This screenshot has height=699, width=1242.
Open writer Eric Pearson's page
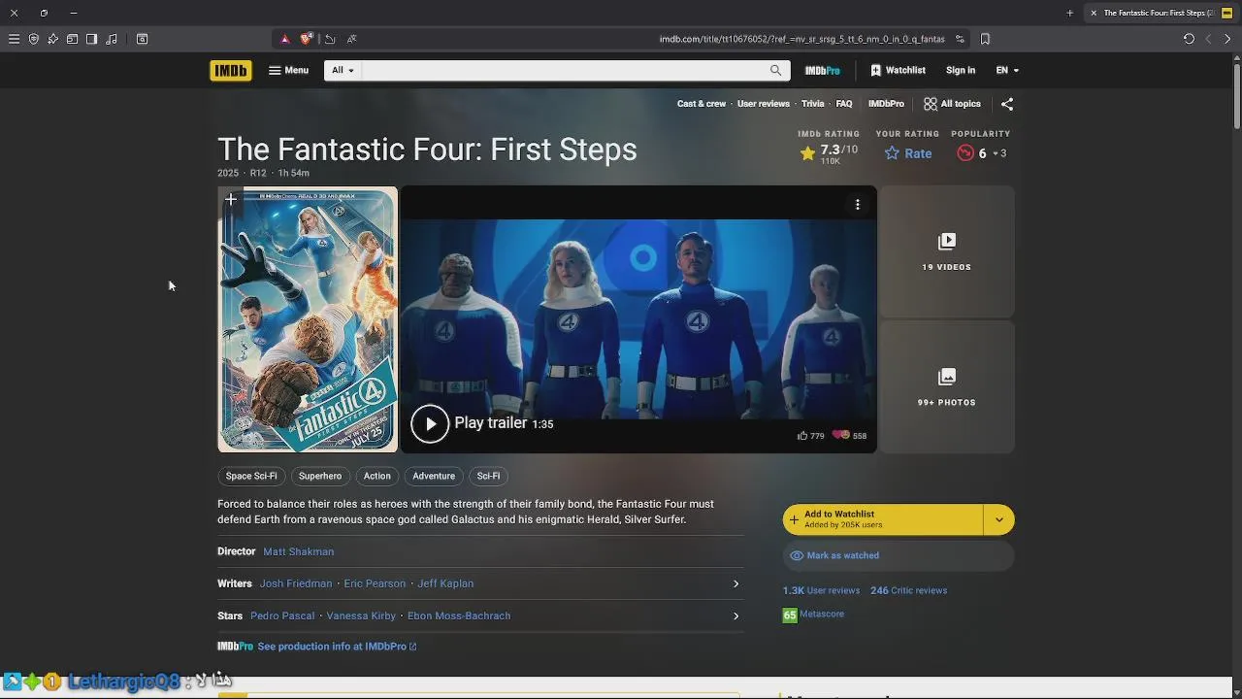(x=375, y=583)
